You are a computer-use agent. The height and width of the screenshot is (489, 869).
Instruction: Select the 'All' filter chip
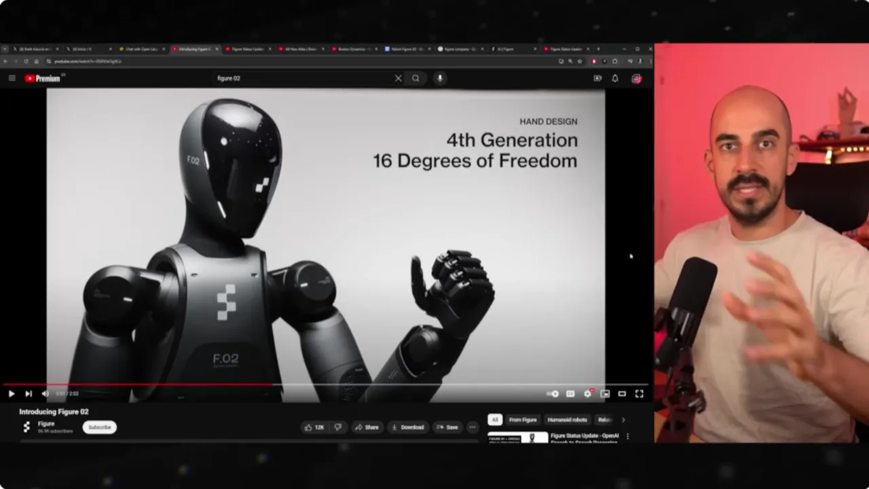(x=495, y=420)
